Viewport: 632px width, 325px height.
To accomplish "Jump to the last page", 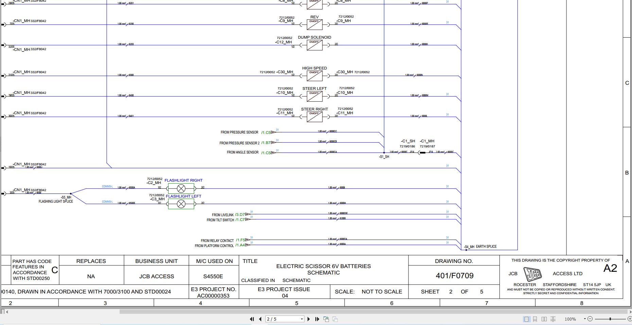I will click(x=317, y=319).
